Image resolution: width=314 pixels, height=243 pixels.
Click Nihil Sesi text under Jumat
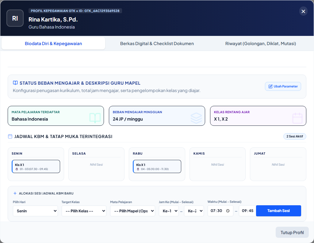pyautogui.click(x=278, y=164)
